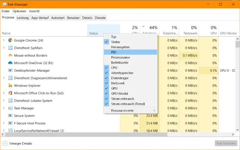Click the Mouse without Borders icon
Image resolution: width=240 pixels, height=150 pixels.
10,55
